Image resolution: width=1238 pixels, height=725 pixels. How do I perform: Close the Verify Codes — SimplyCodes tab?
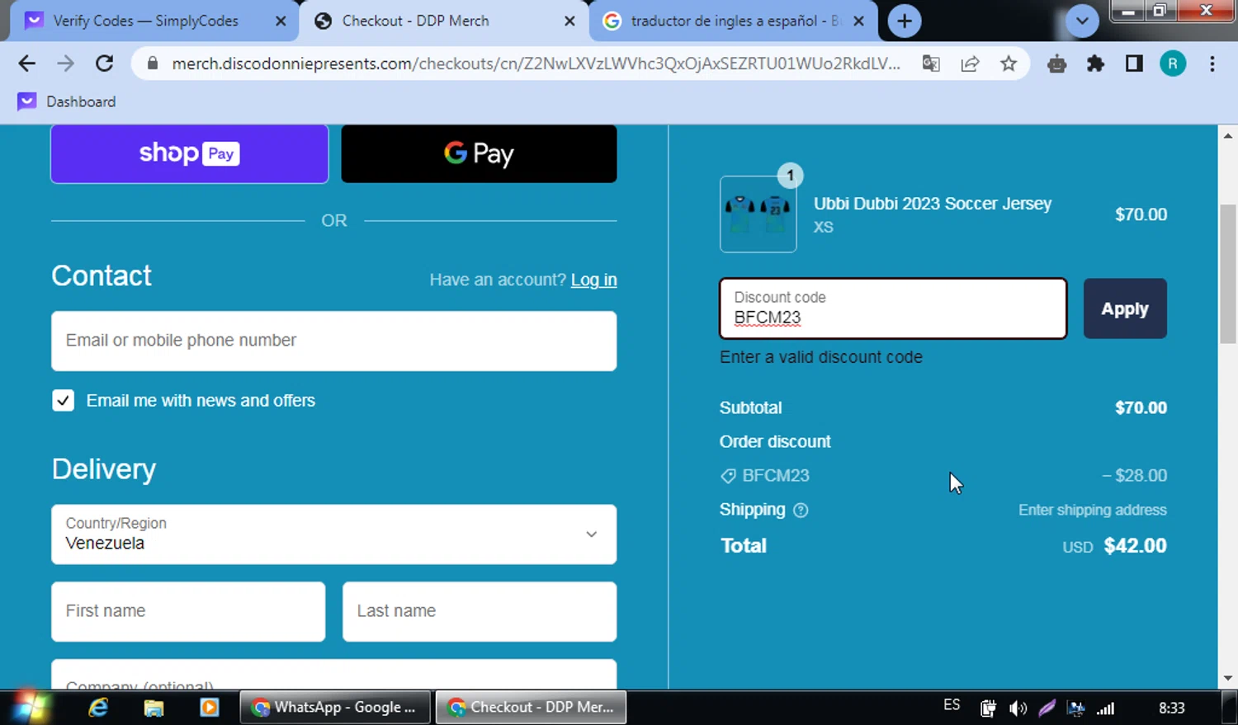pos(281,21)
